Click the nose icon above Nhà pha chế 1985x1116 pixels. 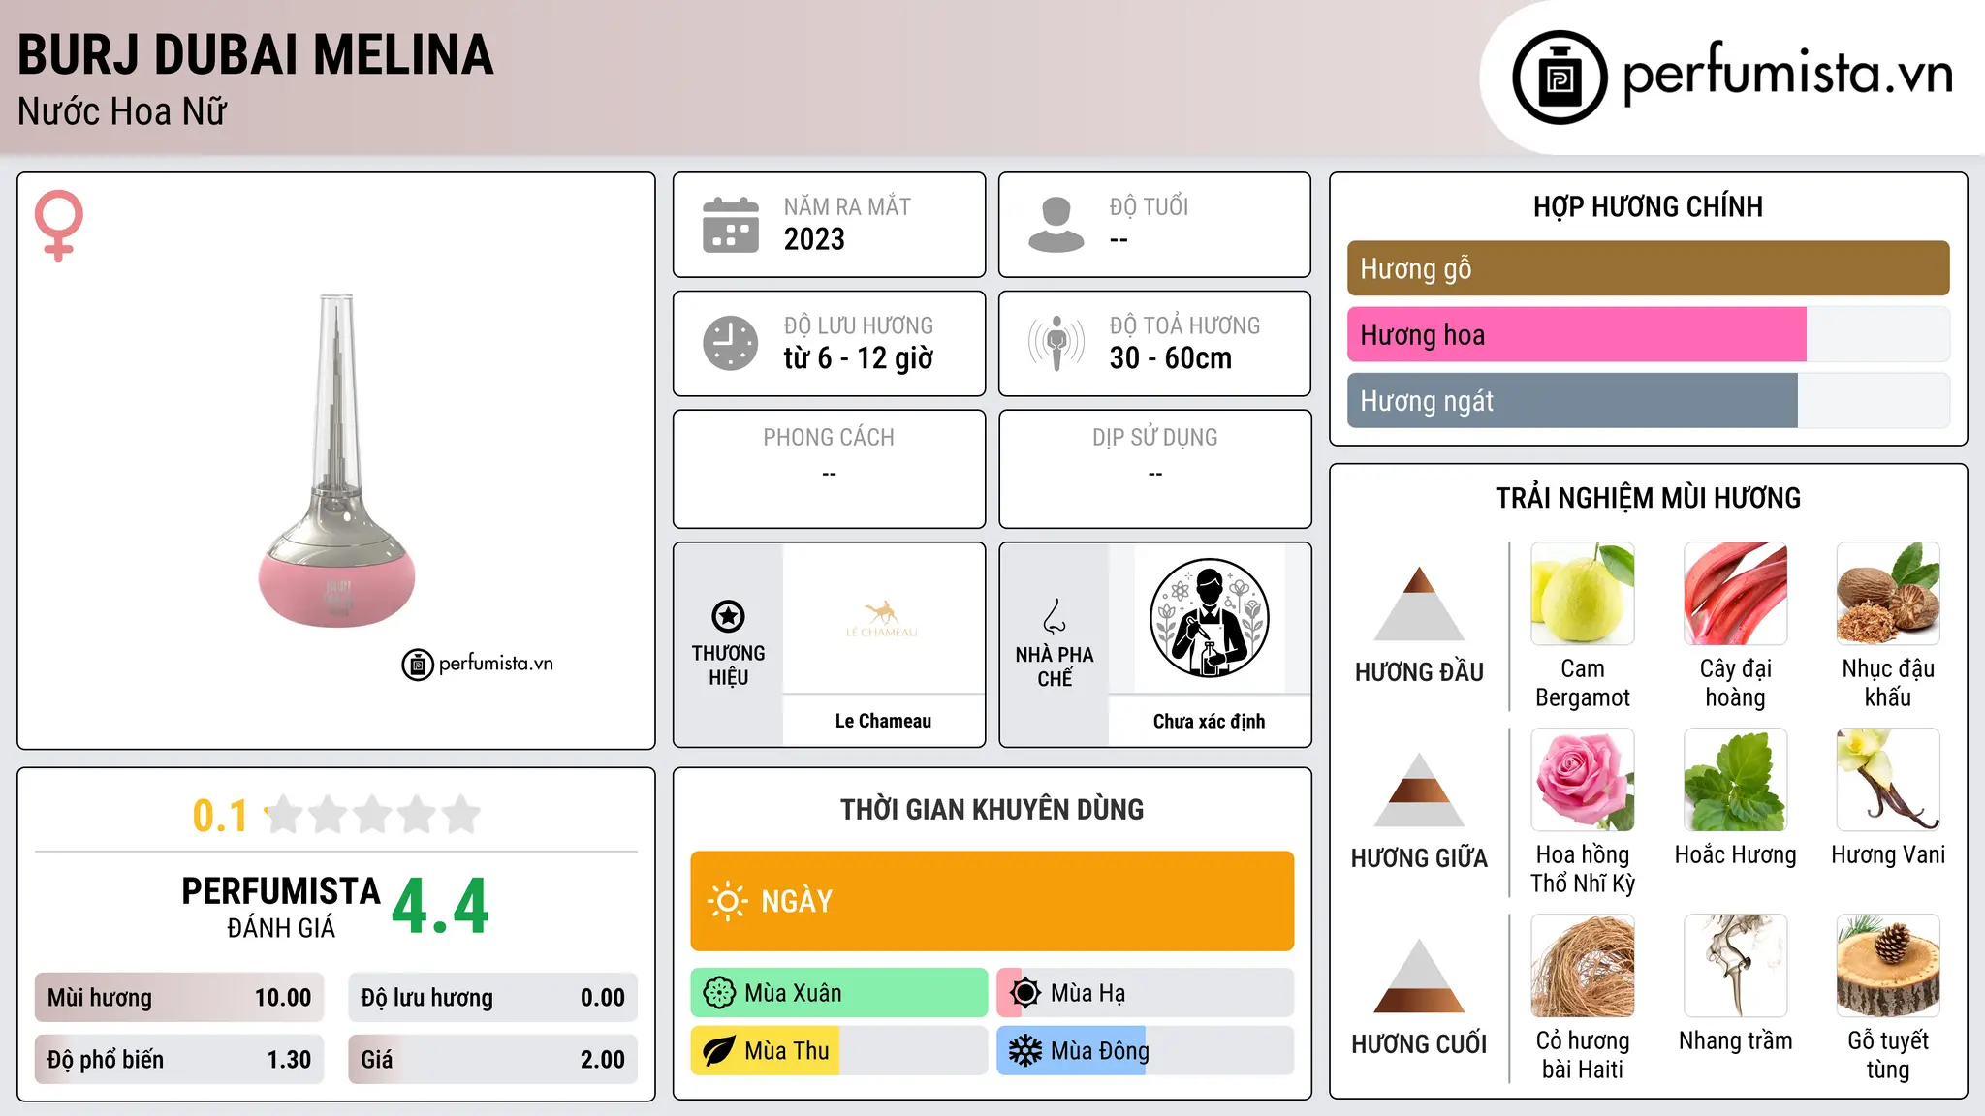1055,616
